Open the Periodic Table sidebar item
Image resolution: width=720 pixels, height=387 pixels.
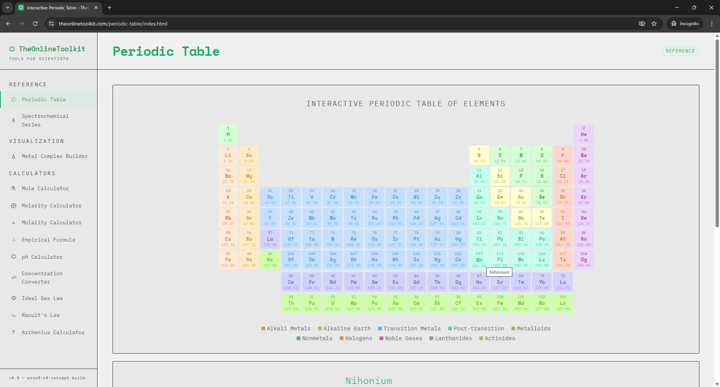[48, 99]
